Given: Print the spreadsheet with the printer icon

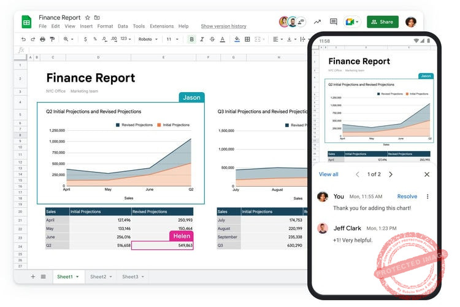Looking at the screenshot, I should (x=42, y=39).
